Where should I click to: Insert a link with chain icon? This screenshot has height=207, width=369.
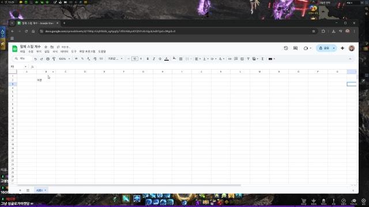tap(229, 59)
